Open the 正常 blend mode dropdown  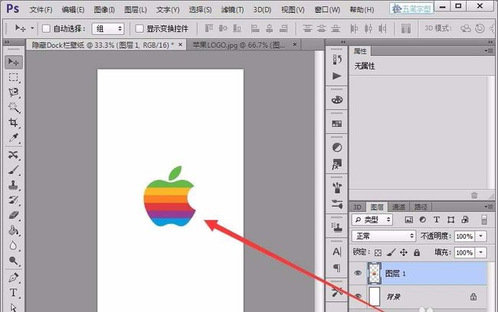[x=384, y=236]
